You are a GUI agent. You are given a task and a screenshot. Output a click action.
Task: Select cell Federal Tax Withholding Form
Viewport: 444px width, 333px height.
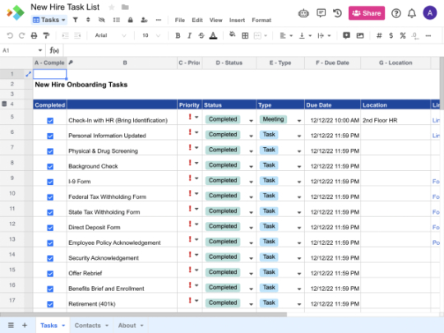click(x=122, y=194)
